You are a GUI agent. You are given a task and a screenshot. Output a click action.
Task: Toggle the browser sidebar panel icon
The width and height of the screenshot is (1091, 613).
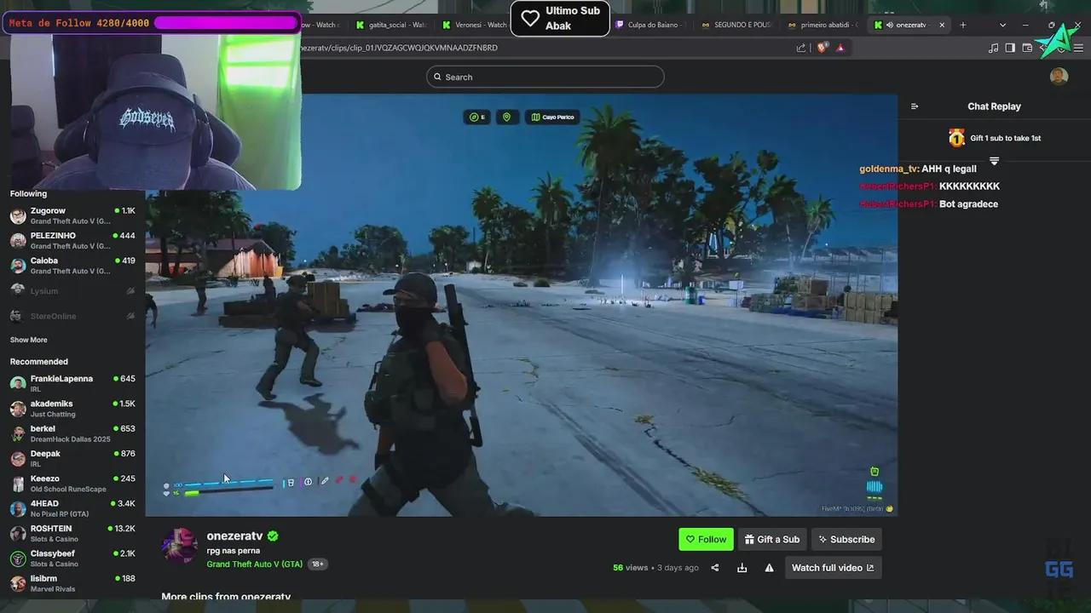coord(1010,48)
